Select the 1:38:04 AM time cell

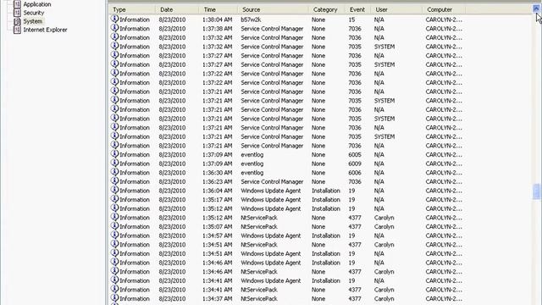217,19
